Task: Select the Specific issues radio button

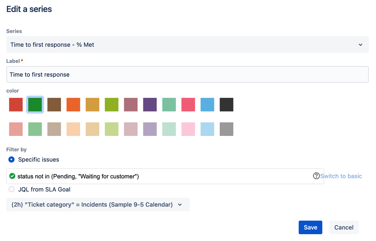Action: coord(11,160)
